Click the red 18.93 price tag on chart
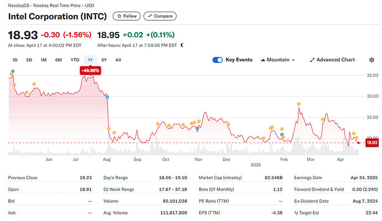This screenshot has height=221, width=382. pyautogui.click(x=372, y=143)
